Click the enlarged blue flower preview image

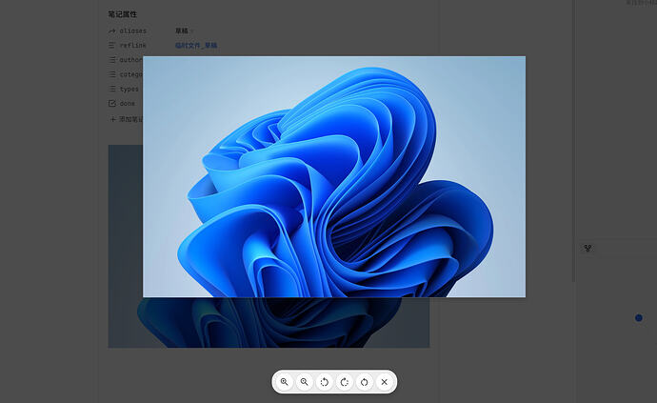[x=334, y=176]
